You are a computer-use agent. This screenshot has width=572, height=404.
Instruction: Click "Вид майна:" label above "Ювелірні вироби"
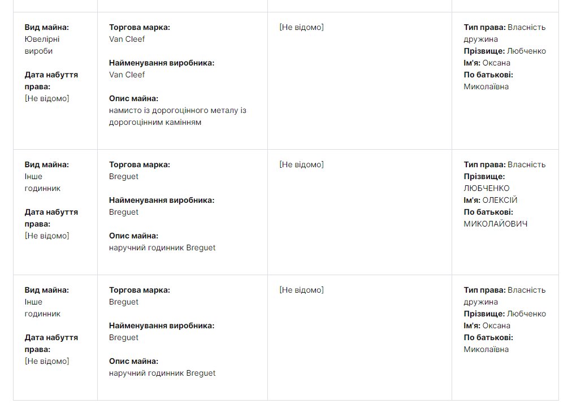pyautogui.click(x=47, y=27)
